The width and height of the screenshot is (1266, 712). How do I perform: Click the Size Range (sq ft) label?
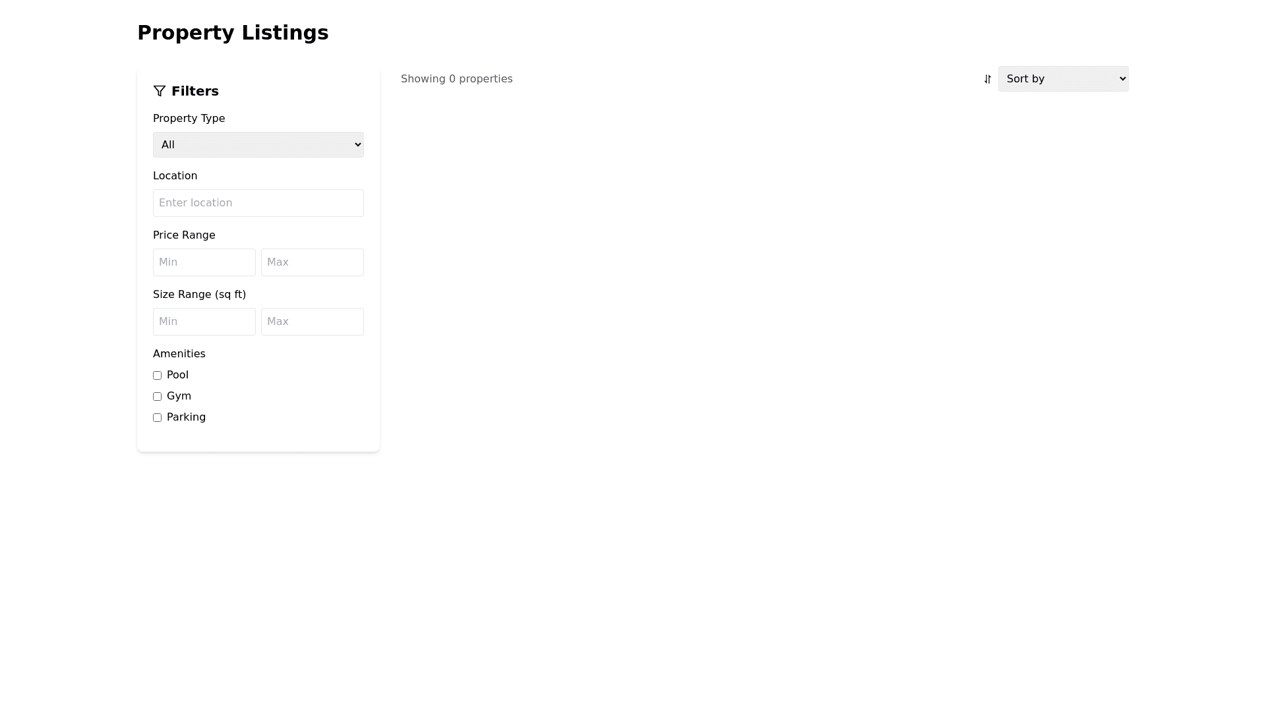199,295
